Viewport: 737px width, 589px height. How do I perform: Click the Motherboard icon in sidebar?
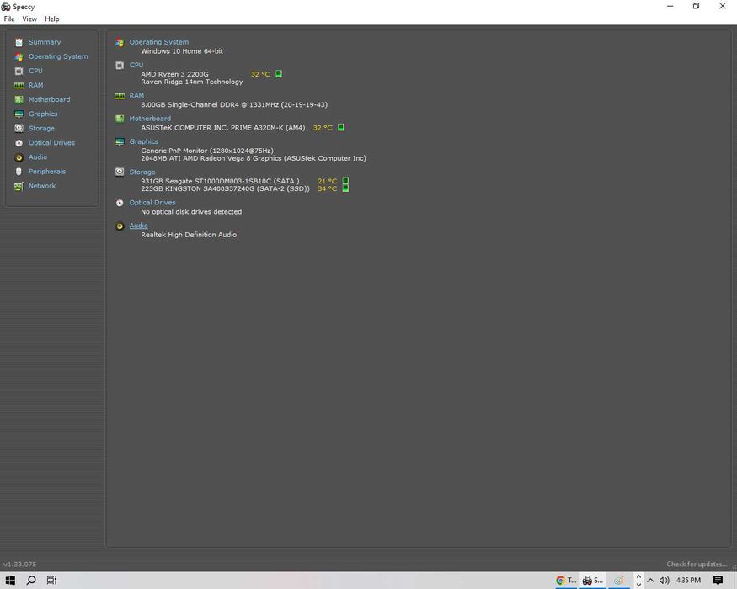click(19, 99)
